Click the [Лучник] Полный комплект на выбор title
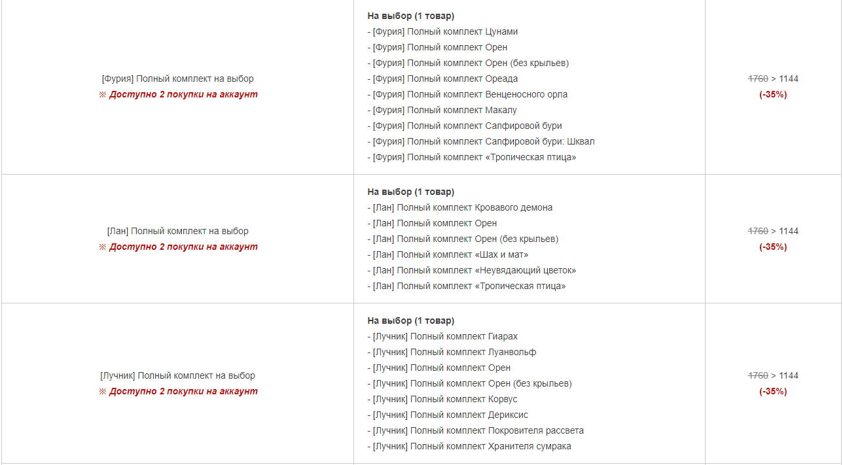The height and width of the screenshot is (465, 843). (x=177, y=375)
